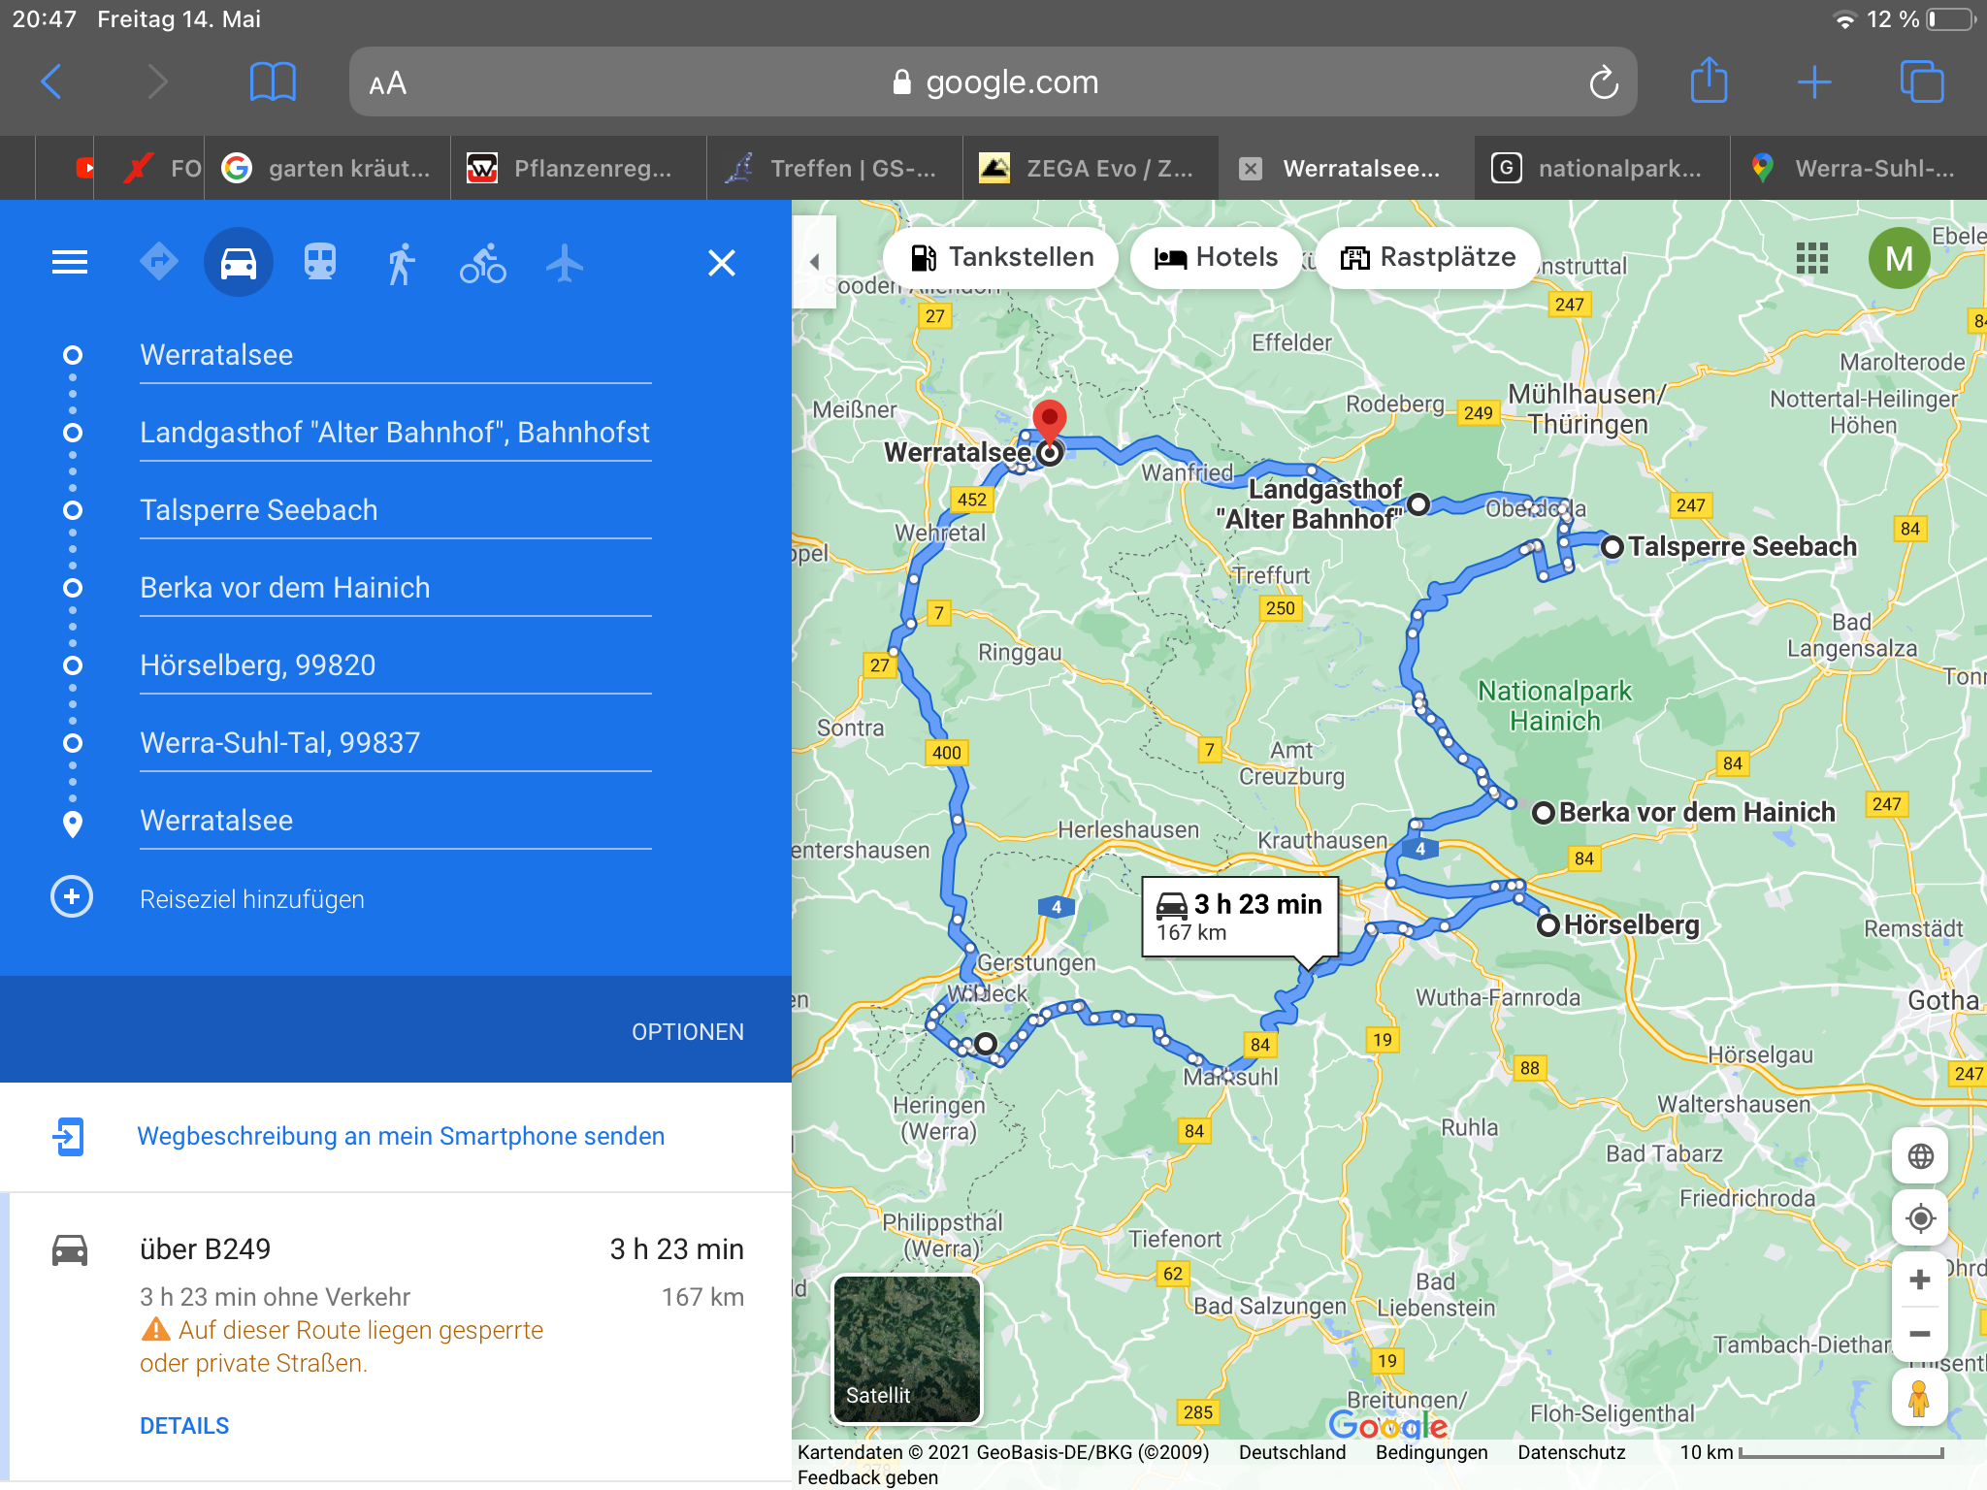Open Datenschutz privacy link

click(x=1571, y=1452)
